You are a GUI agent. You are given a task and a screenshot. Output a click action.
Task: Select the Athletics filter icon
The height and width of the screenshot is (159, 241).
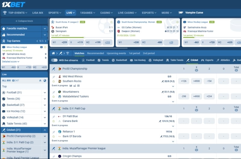(218, 60)
